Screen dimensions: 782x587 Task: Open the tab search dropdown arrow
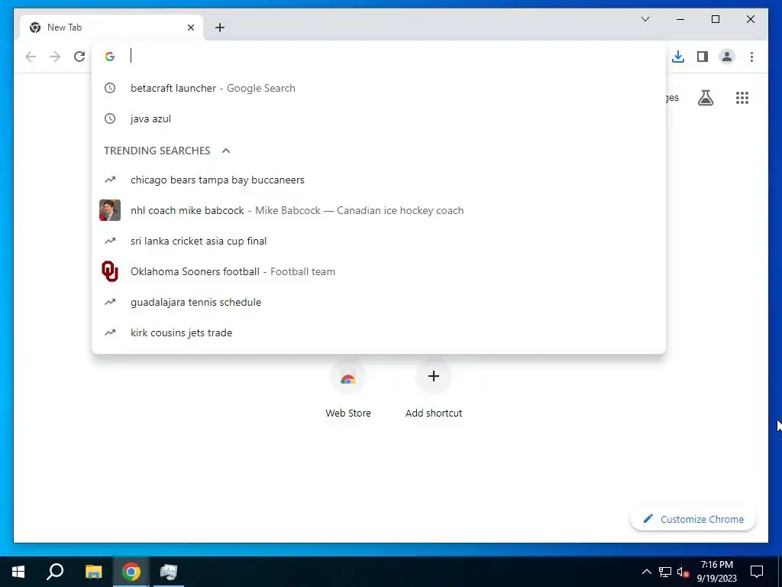tap(645, 19)
